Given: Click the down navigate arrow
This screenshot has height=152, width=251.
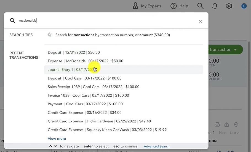Looking at the screenshot, I should [x=55, y=146].
